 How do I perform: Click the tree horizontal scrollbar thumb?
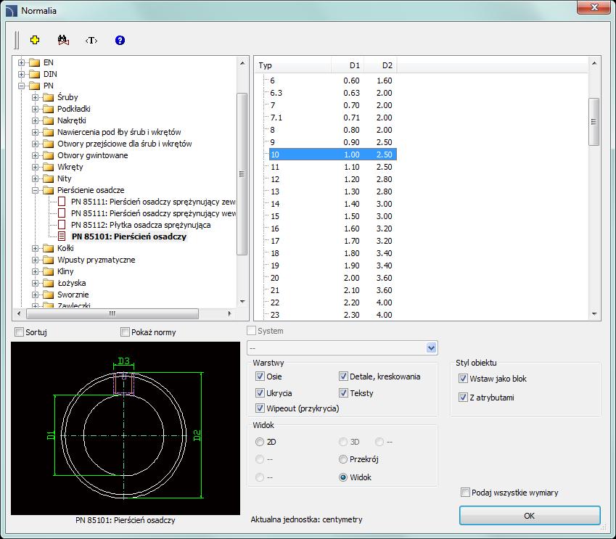(x=112, y=313)
